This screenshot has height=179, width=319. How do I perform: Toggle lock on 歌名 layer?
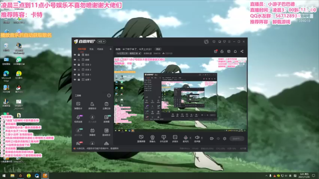tap(79, 55)
